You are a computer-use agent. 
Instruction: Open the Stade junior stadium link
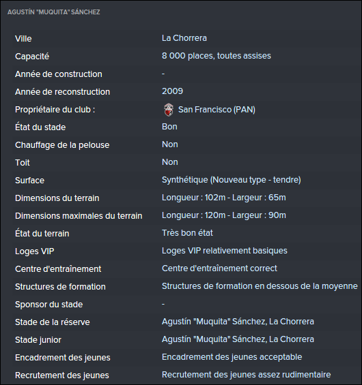[238, 339]
